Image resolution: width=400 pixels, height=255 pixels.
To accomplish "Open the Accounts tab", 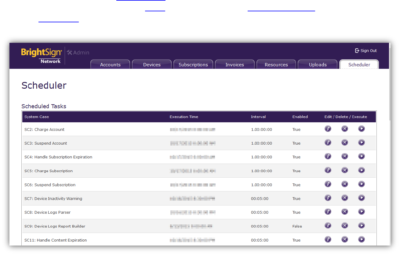I will (110, 65).
